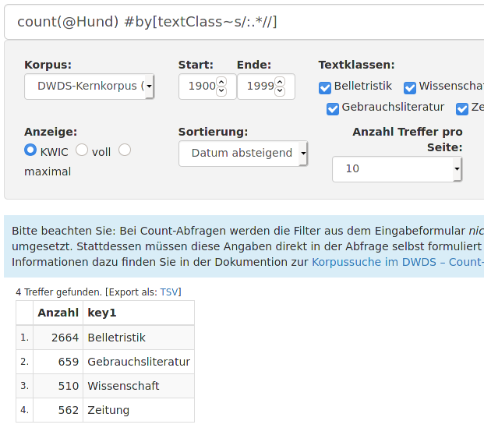Choose the voll display radio option
Viewport: 484px width, 435px height.
click(82, 150)
